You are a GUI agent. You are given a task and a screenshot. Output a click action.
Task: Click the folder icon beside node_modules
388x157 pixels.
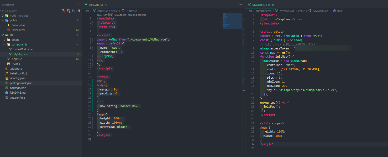7,16
